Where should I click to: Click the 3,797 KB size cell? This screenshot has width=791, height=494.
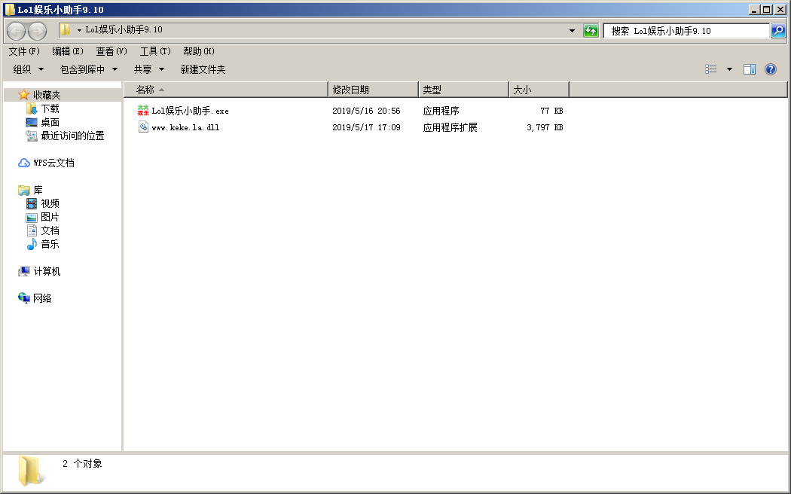(x=545, y=127)
